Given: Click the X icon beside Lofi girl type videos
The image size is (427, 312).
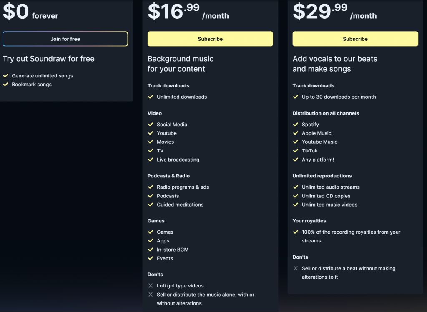Looking at the screenshot, I should point(151,286).
